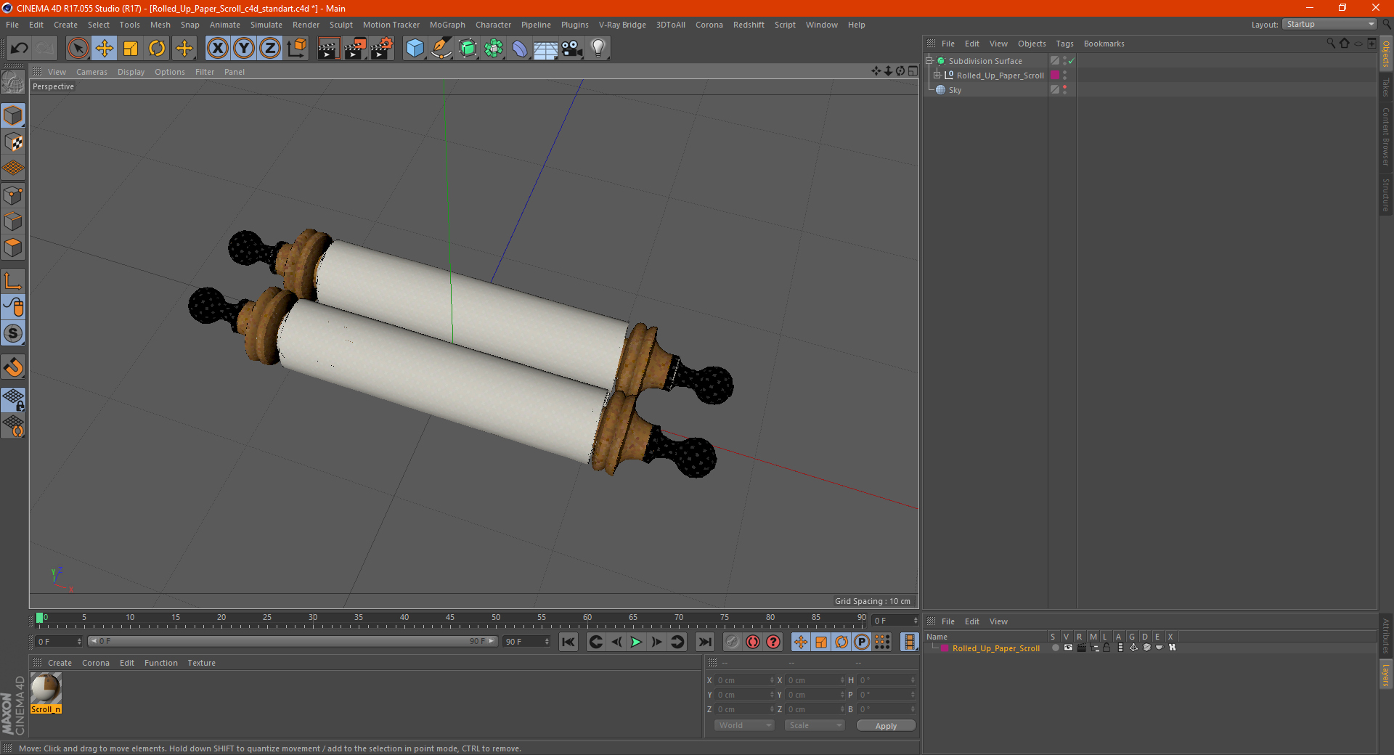1394x755 pixels.
Task: Add a Subdivision Surface generator
Action: point(468,49)
